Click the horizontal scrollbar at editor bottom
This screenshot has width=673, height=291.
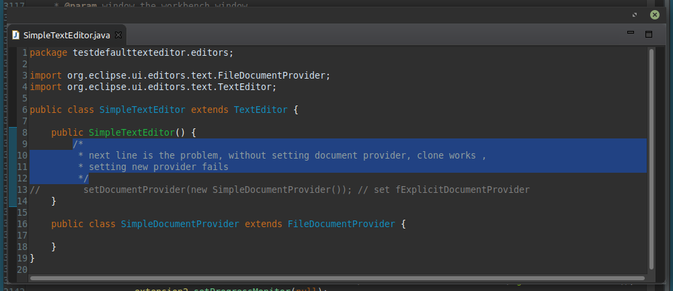pos(337,278)
